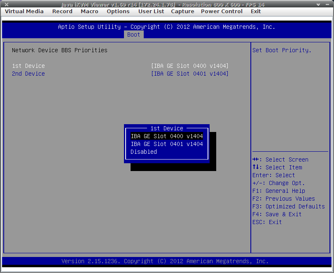This screenshot has width=334, height=273.
Task: Choose IBA GE Slot 0401 in popup
Action: click(x=167, y=144)
